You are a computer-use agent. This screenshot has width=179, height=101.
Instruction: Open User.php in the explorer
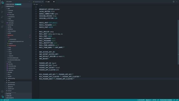(18, 23)
